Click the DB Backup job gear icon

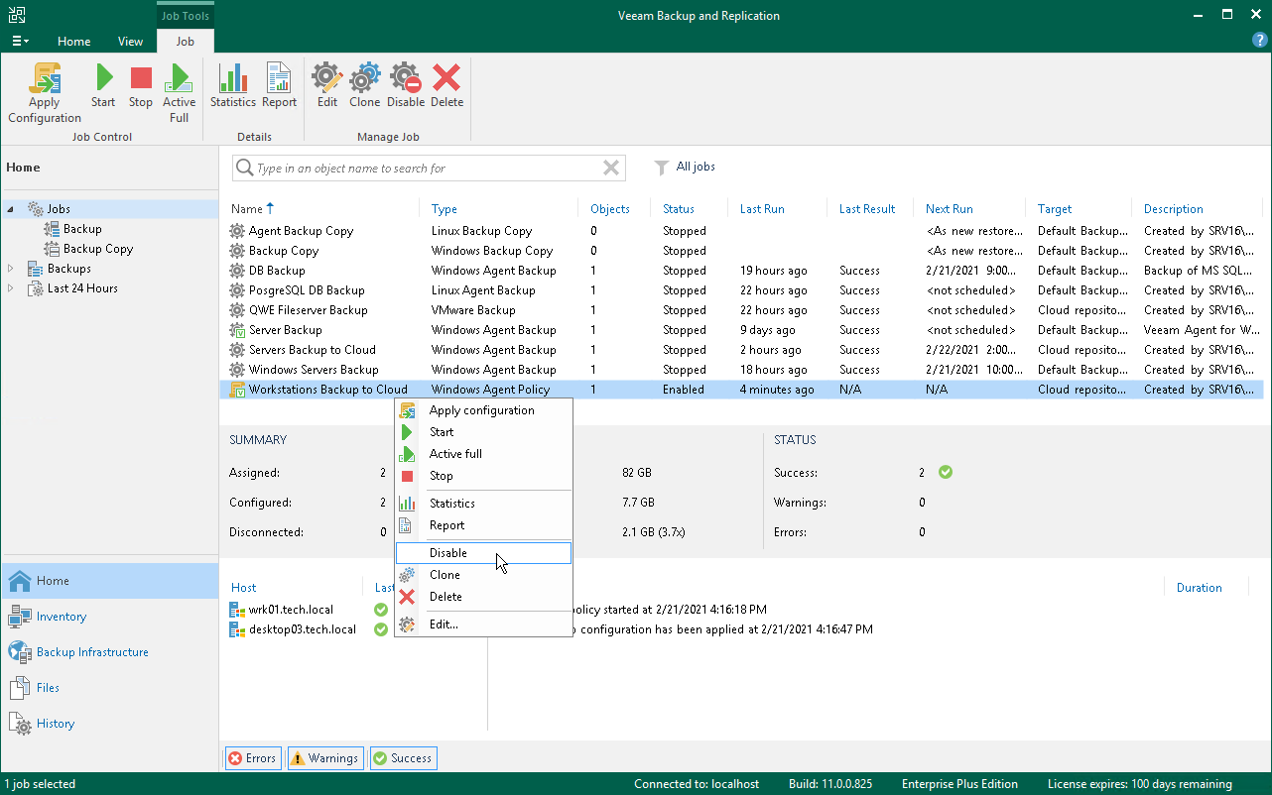(237, 271)
